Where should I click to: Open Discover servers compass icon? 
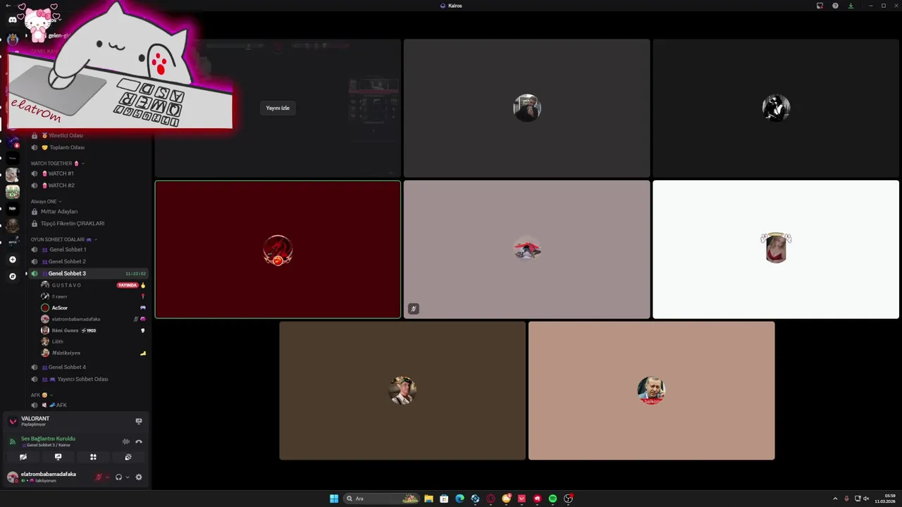(x=13, y=276)
